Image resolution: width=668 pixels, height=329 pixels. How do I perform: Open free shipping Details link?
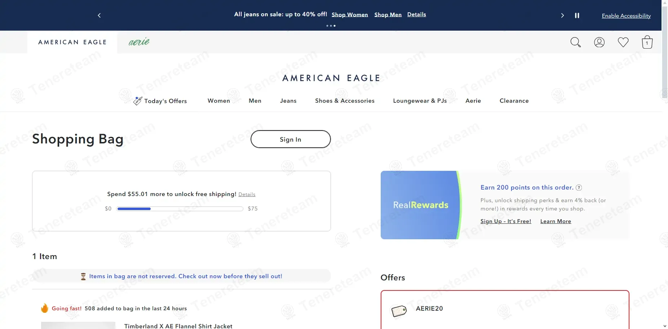(x=247, y=195)
